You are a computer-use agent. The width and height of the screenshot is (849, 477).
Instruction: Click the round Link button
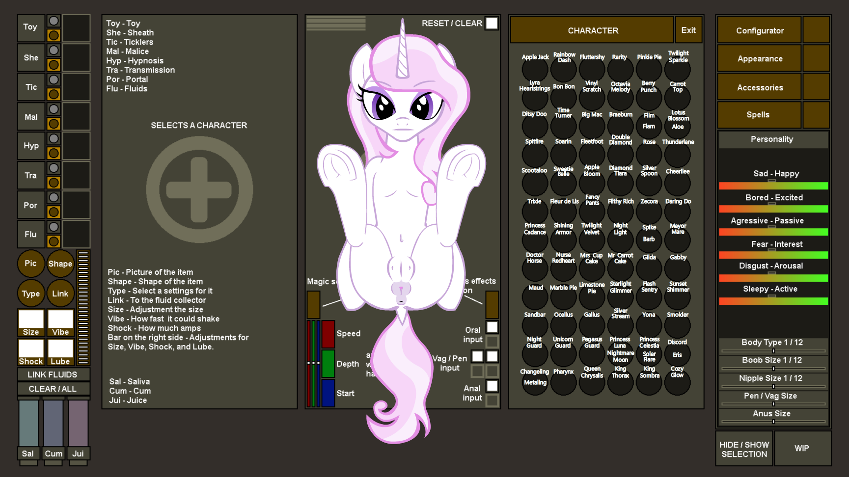click(60, 293)
